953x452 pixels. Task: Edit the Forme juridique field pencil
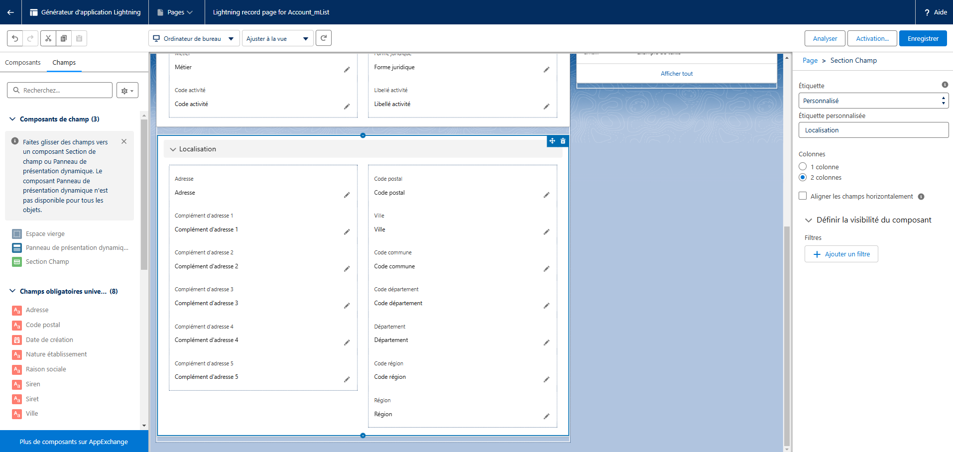click(546, 69)
